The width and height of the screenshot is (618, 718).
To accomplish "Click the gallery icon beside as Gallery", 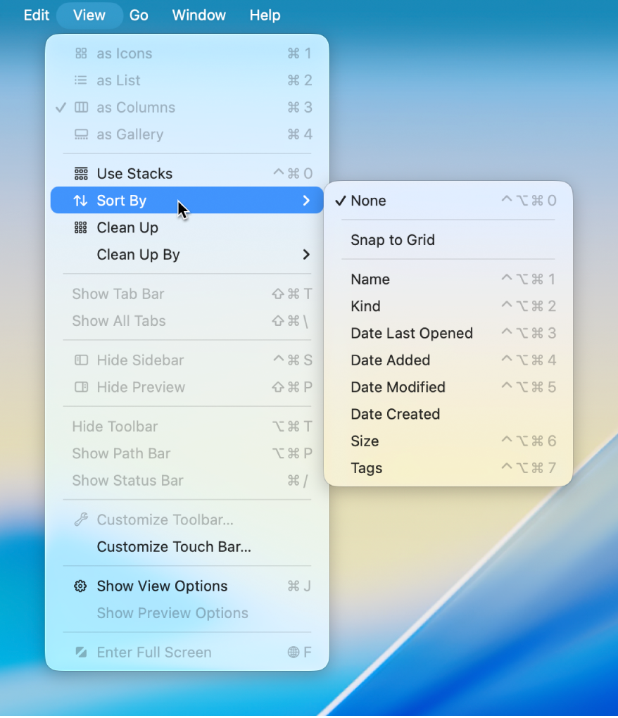I will (x=81, y=134).
